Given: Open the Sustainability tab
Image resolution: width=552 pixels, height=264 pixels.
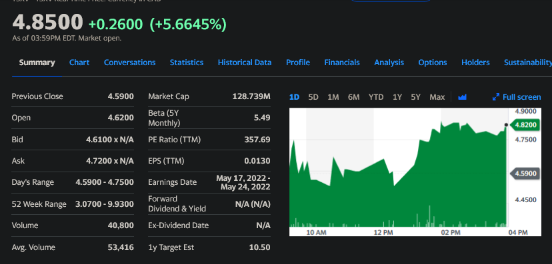Looking at the screenshot, I should point(528,63).
